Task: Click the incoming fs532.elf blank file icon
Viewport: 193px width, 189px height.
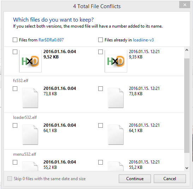Action: tap(30, 98)
